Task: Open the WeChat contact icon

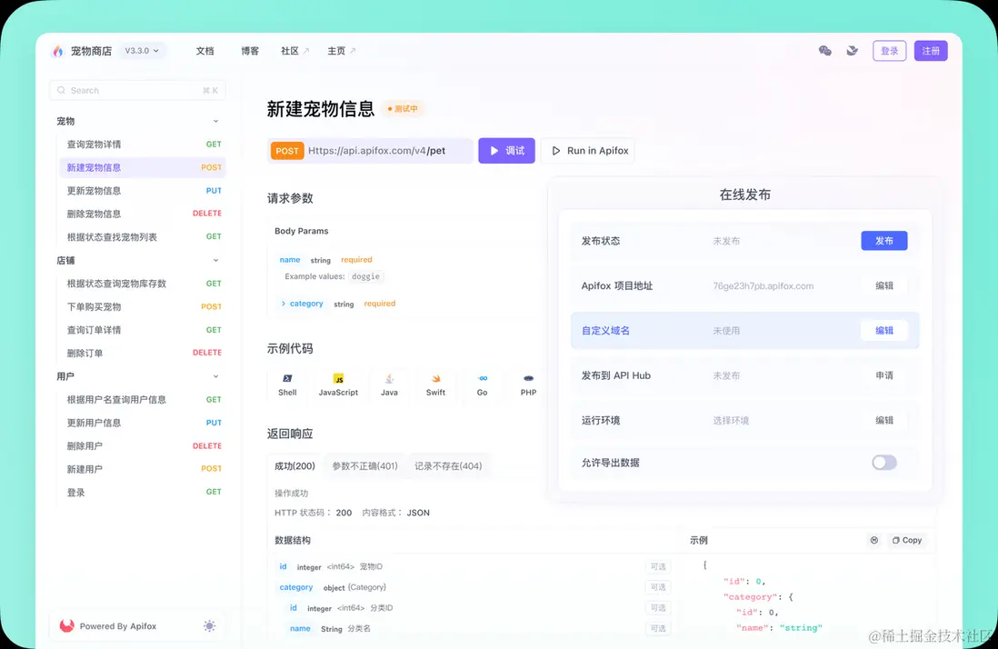Action: 825,51
